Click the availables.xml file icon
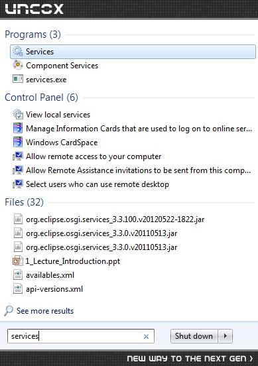Viewport: 258px width, 366px height. point(18,275)
